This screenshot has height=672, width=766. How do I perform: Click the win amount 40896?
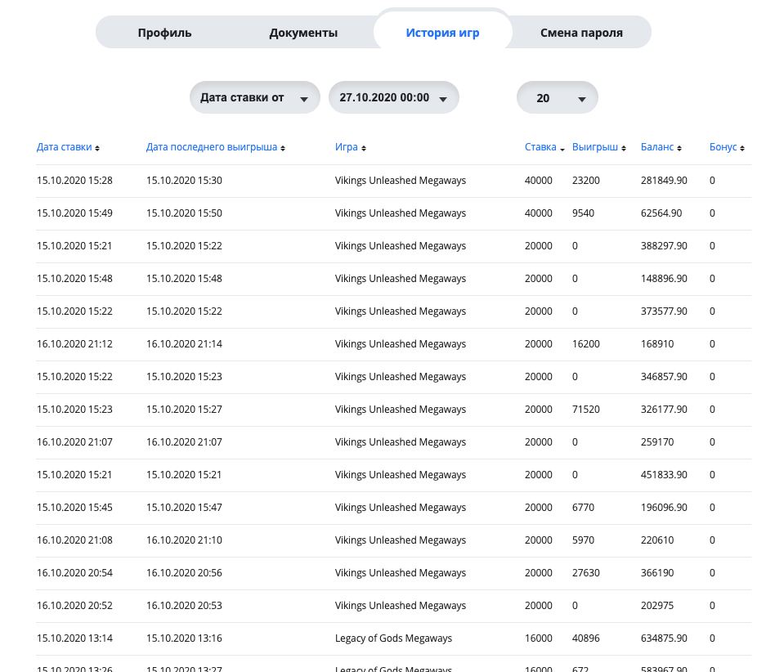point(585,638)
